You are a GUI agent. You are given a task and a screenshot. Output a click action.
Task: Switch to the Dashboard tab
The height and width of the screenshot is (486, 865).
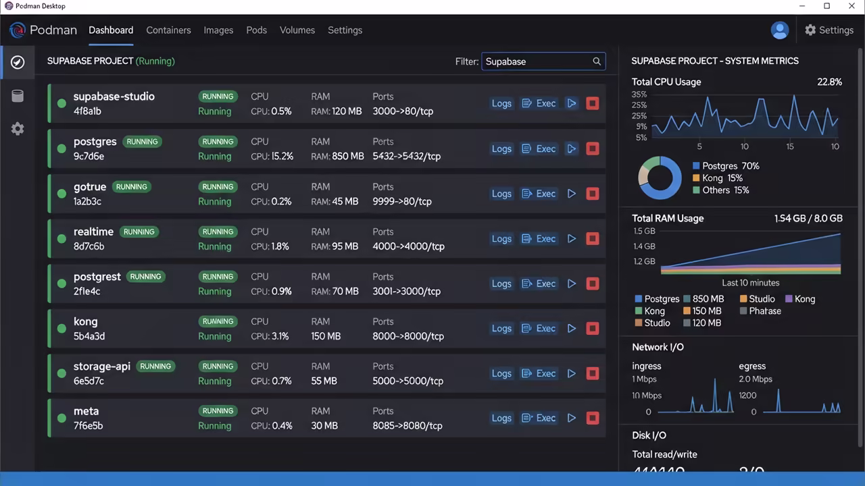coord(111,30)
